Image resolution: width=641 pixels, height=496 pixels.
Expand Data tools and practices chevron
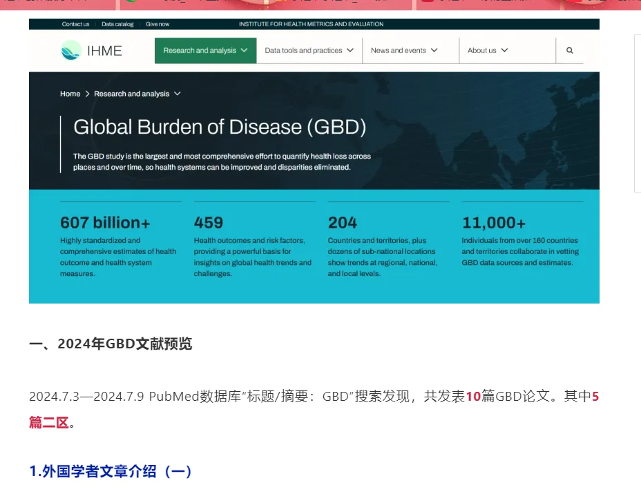pos(350,50)
